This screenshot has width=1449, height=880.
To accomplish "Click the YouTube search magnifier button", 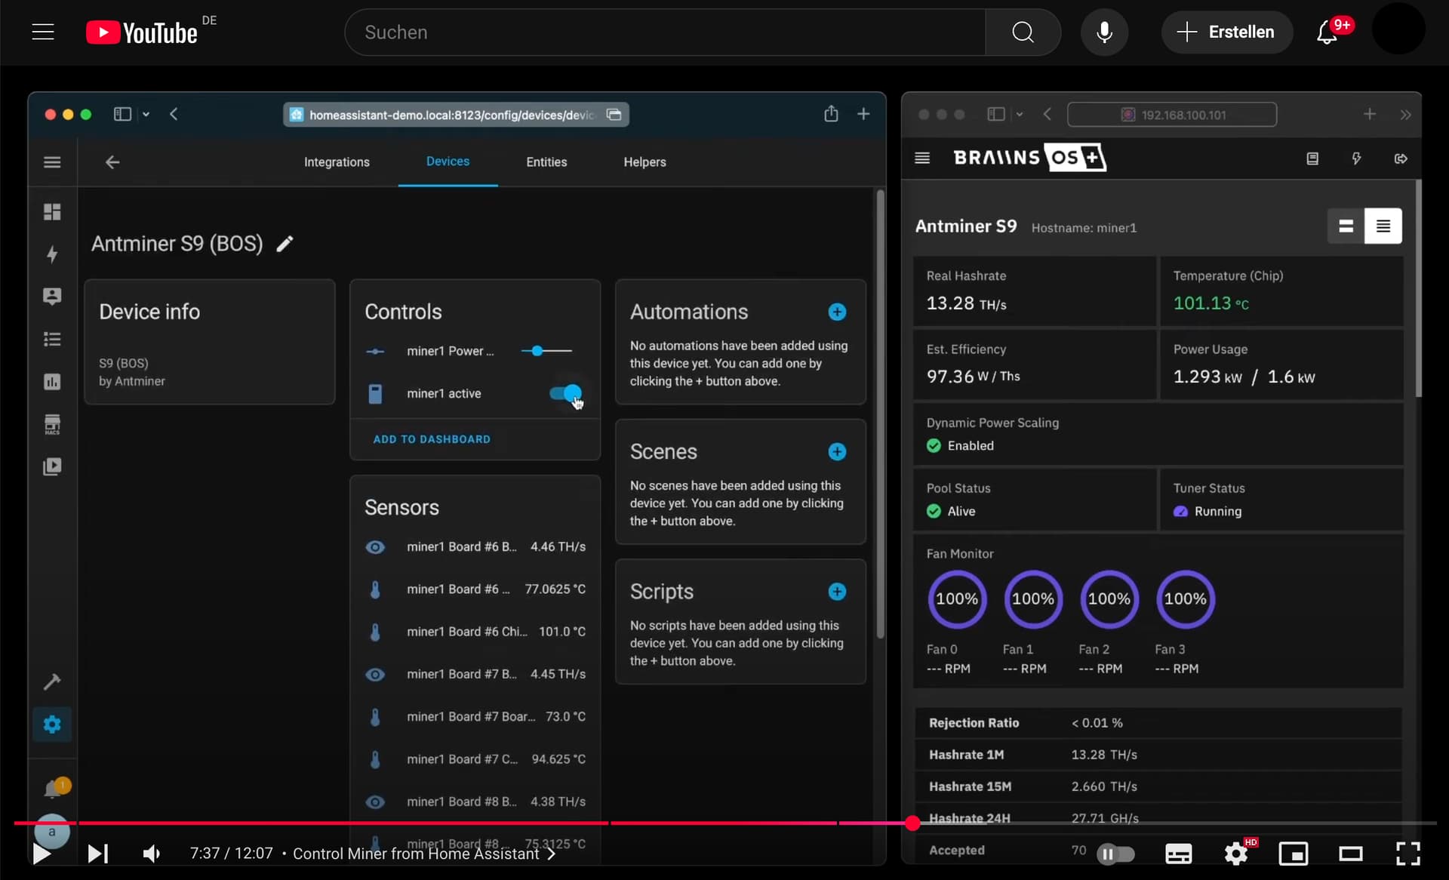I will [1023, 32].
